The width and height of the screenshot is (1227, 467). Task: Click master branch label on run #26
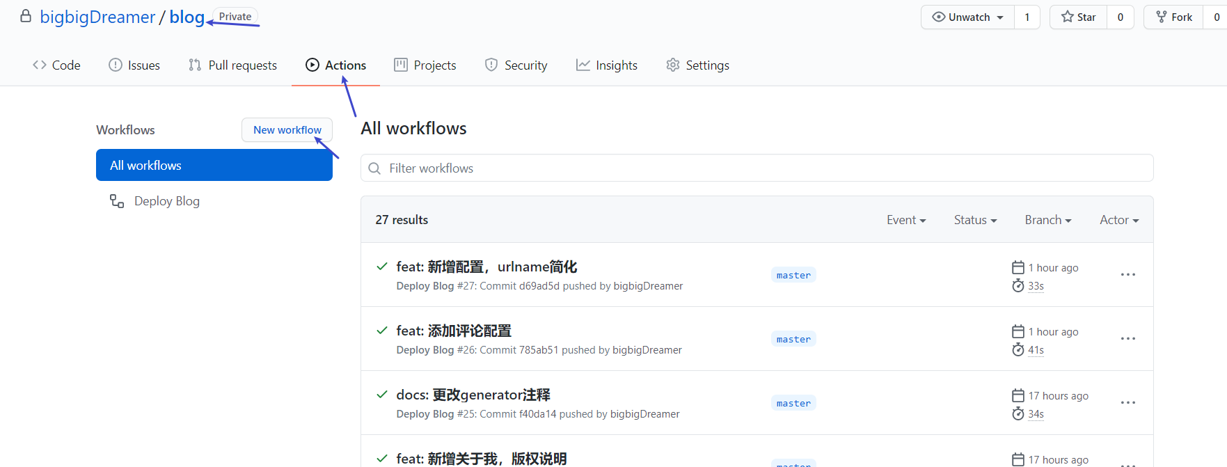[793, 339]
